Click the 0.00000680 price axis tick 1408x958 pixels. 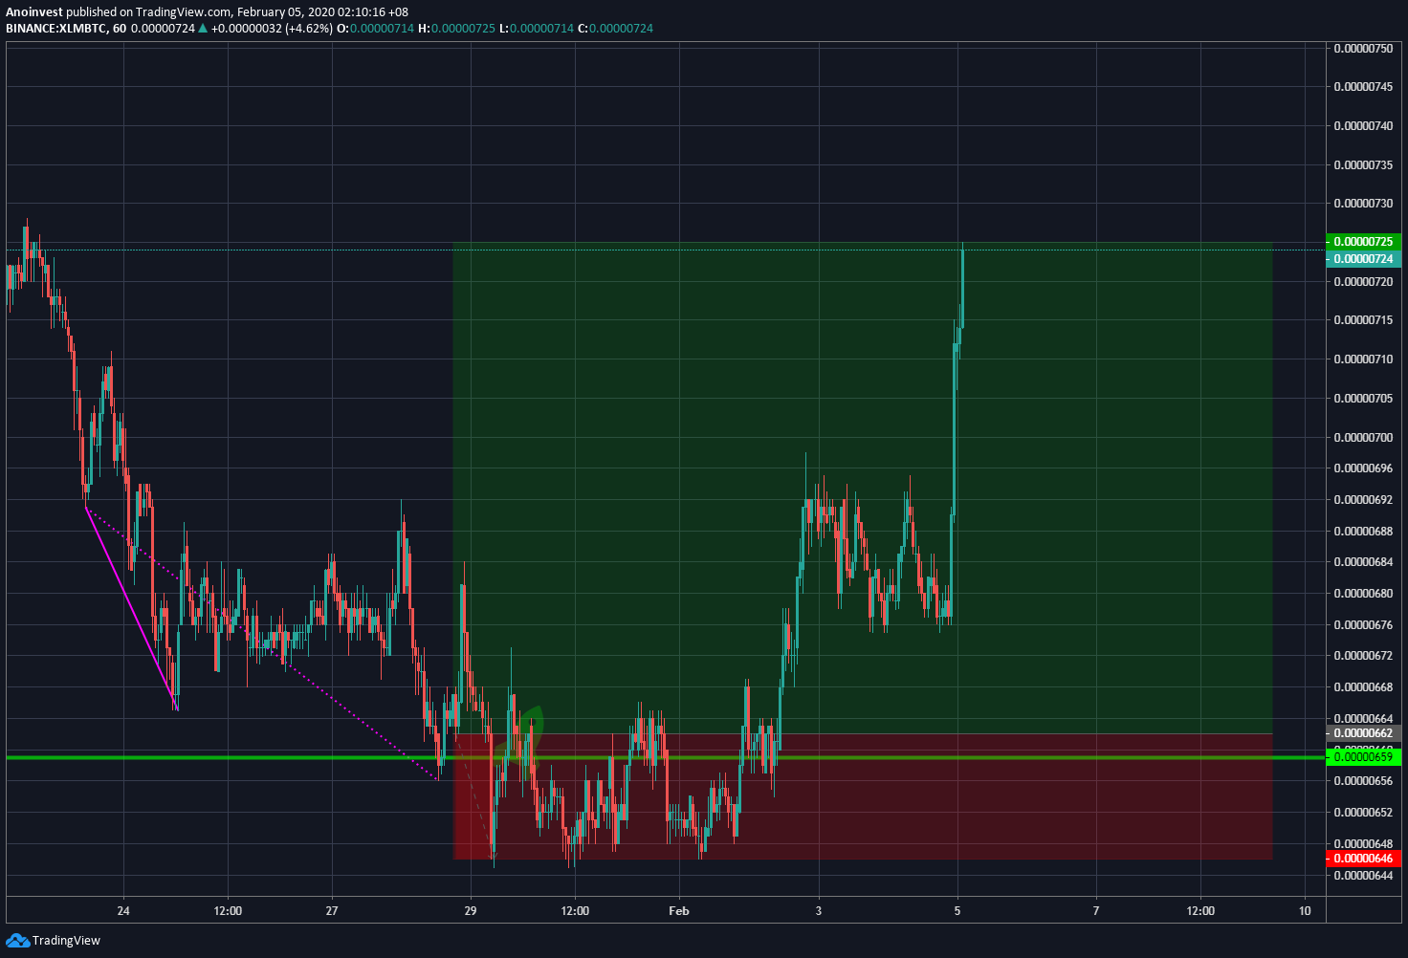(x=1363, y=593)
